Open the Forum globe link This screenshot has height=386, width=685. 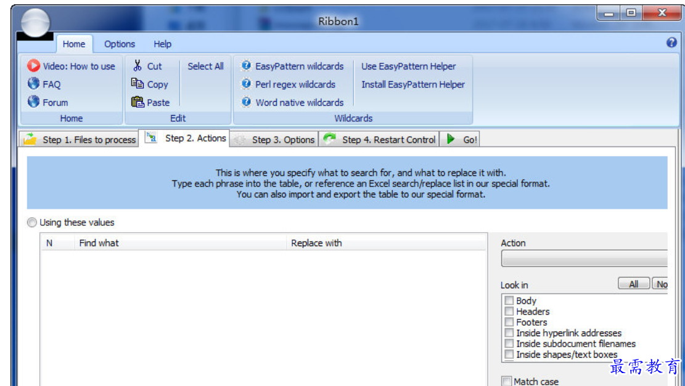point(47,102)
